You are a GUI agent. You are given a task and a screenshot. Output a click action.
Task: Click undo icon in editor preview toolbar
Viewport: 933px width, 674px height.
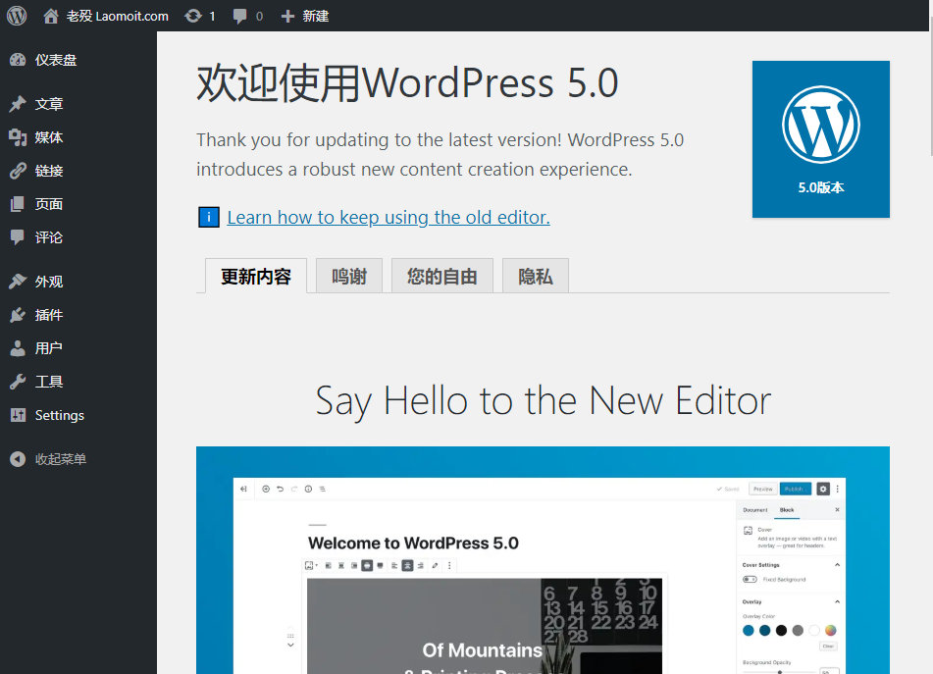pos(281,489)
